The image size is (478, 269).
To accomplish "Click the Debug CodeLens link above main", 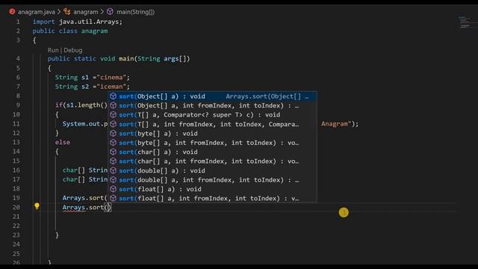I will pyautogui.click(x=73, y=50).
